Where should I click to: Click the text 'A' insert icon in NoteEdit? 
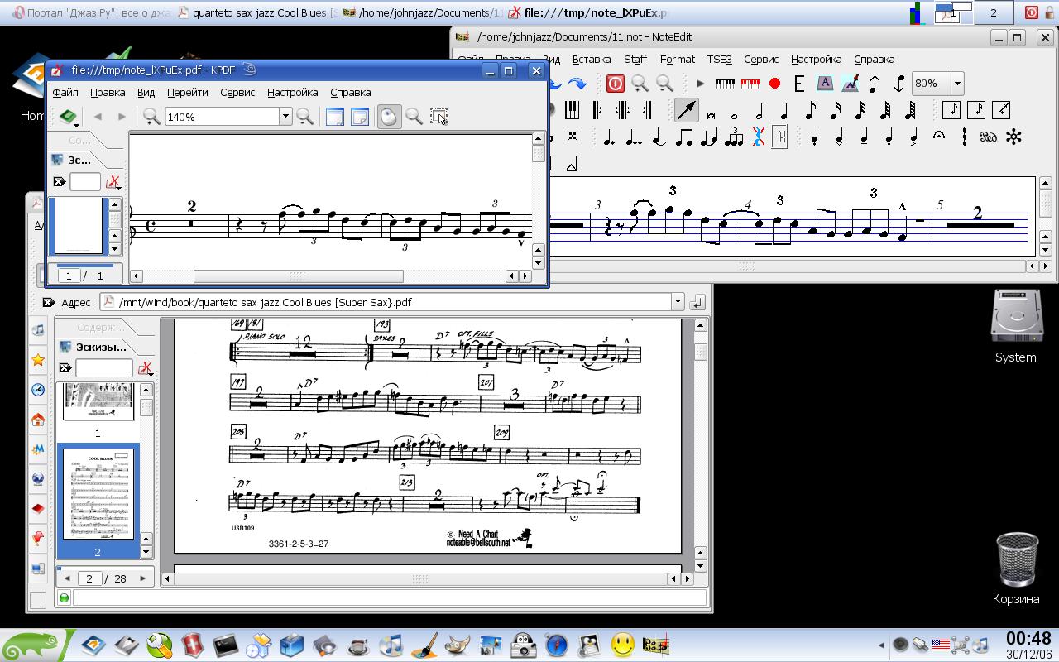tap(825, 84)
